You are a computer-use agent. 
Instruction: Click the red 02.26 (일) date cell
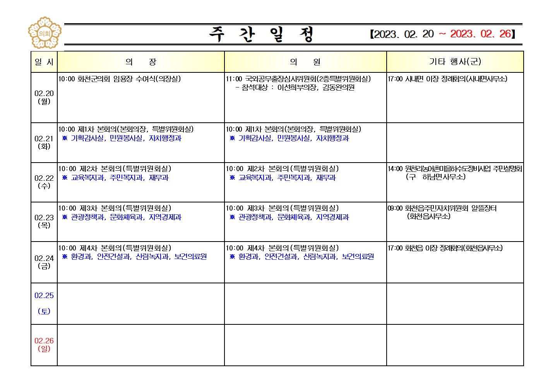(x=44, y=345)
